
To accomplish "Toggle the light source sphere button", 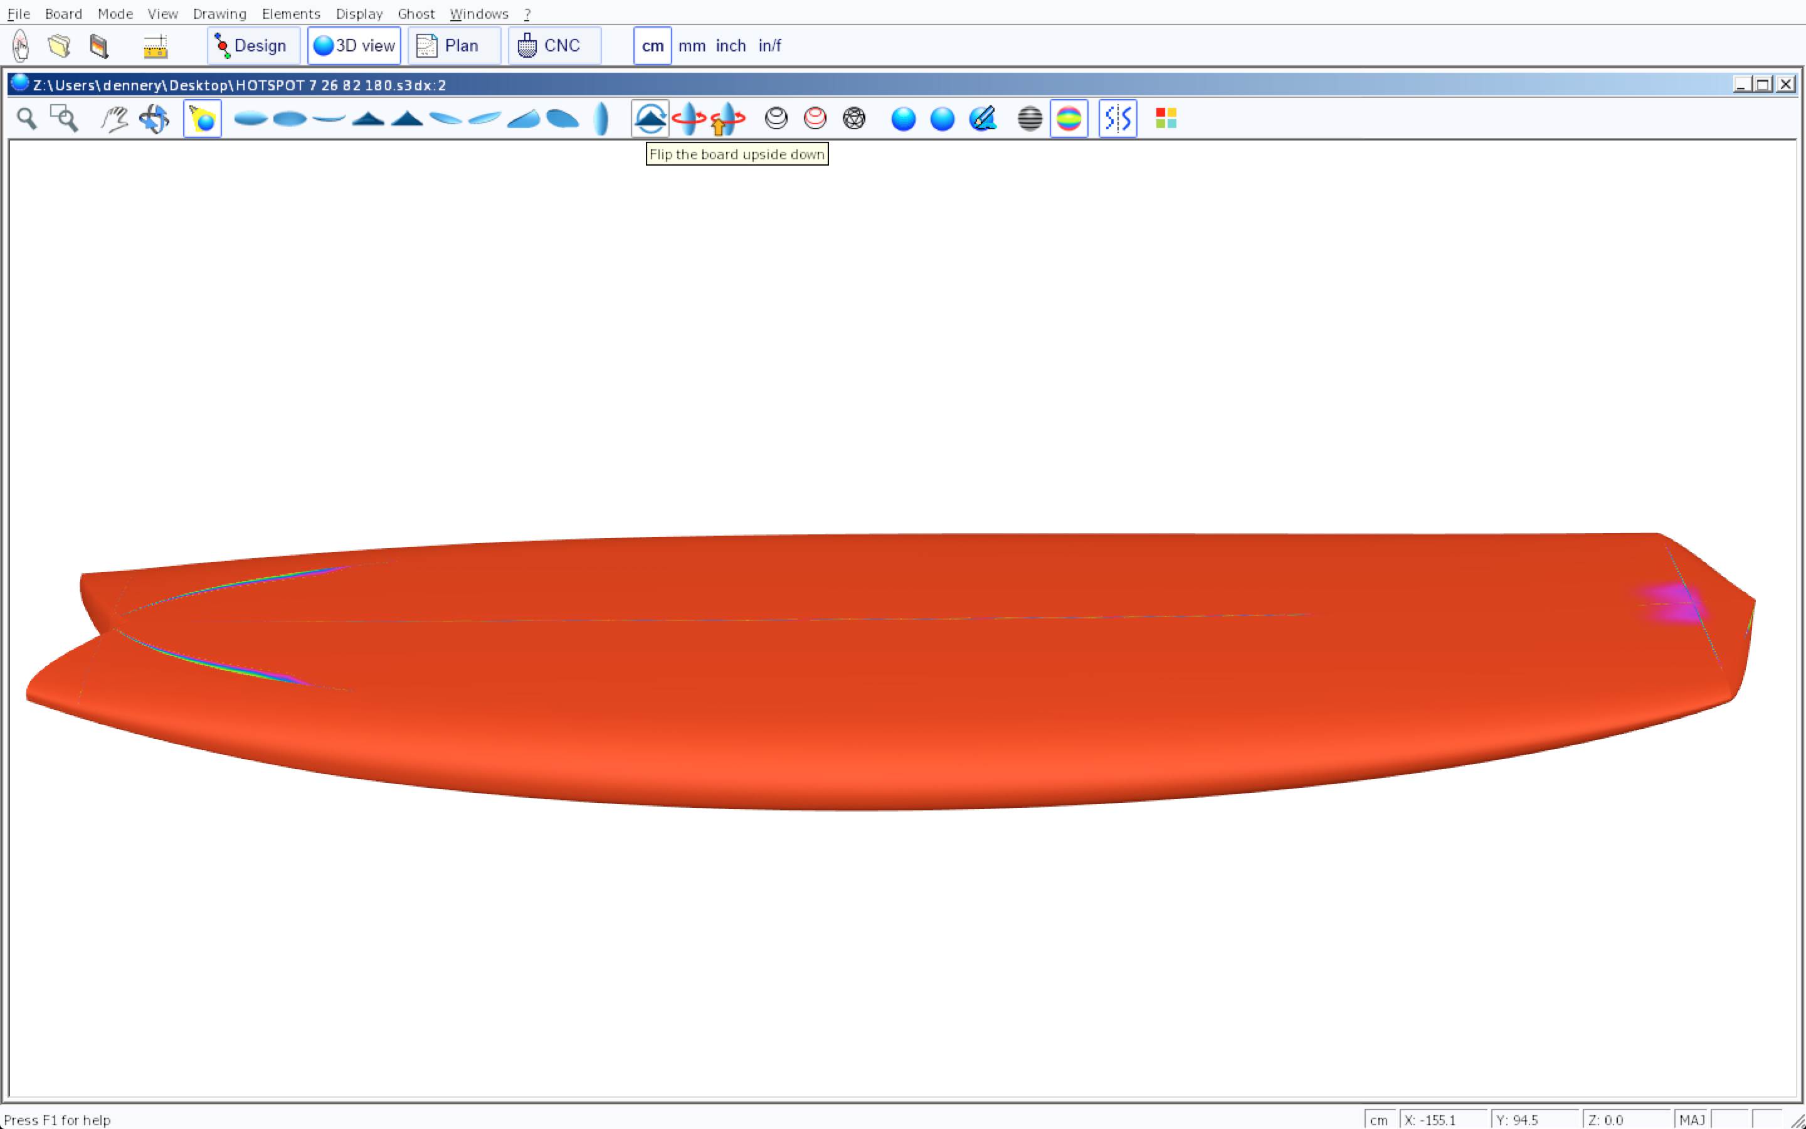I will point(203,119).
